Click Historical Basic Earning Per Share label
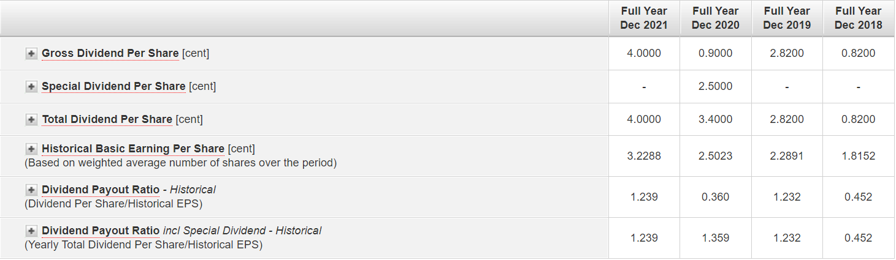This screenshot has width=896, height=260. click(132, 149)
